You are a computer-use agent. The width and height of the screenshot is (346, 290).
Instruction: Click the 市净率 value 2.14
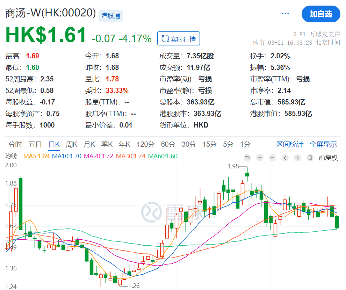[x=284, y=90]
